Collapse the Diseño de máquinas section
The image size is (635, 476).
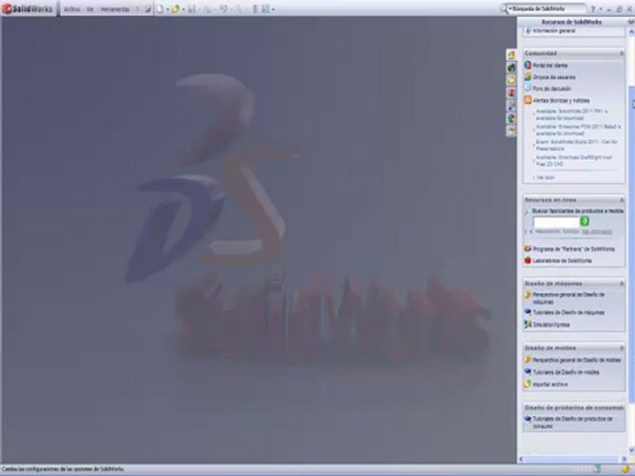point(622,284)
